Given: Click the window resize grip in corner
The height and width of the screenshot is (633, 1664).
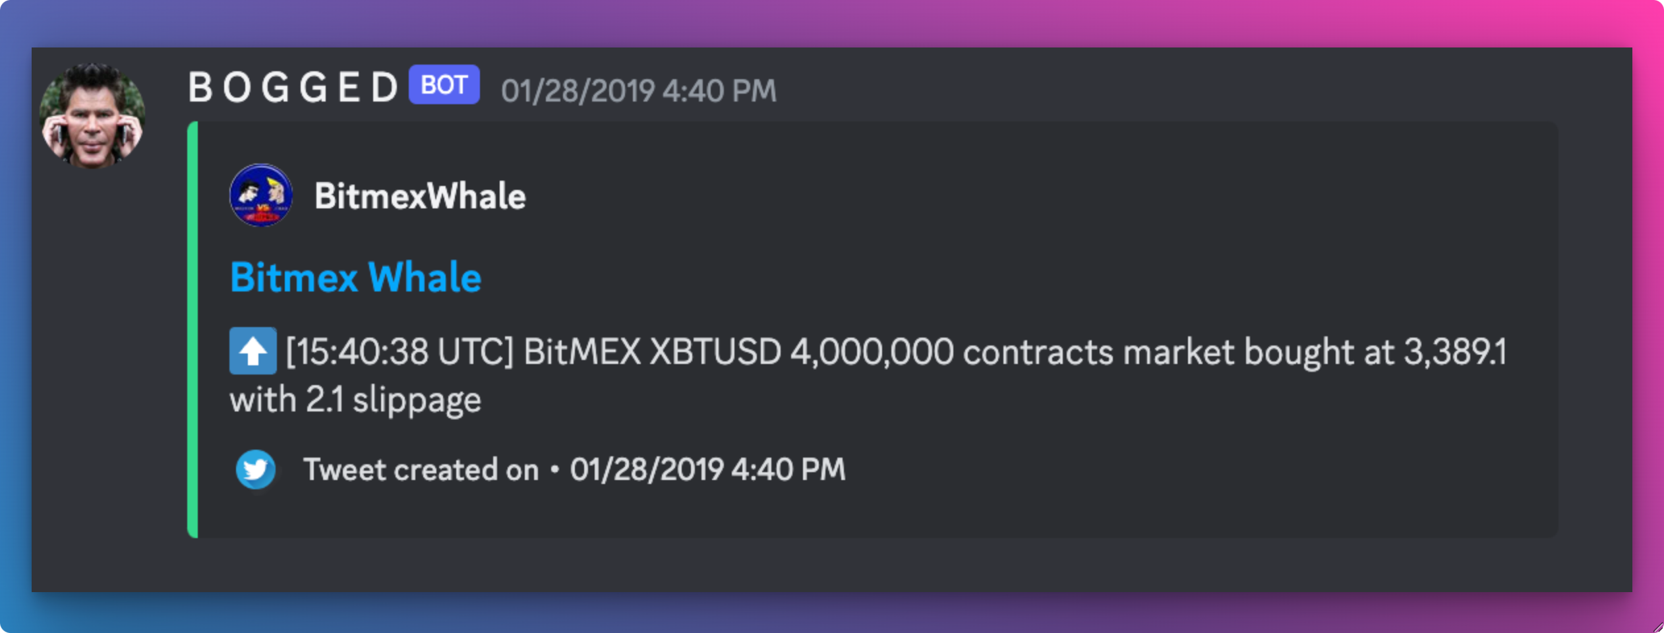Looking at the screenshot, I should click(x=1657, y=626).
